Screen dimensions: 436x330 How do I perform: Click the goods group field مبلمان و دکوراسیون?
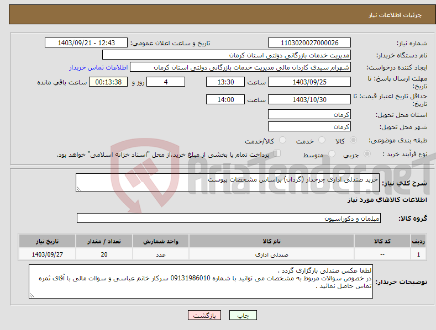coord(229,219)
